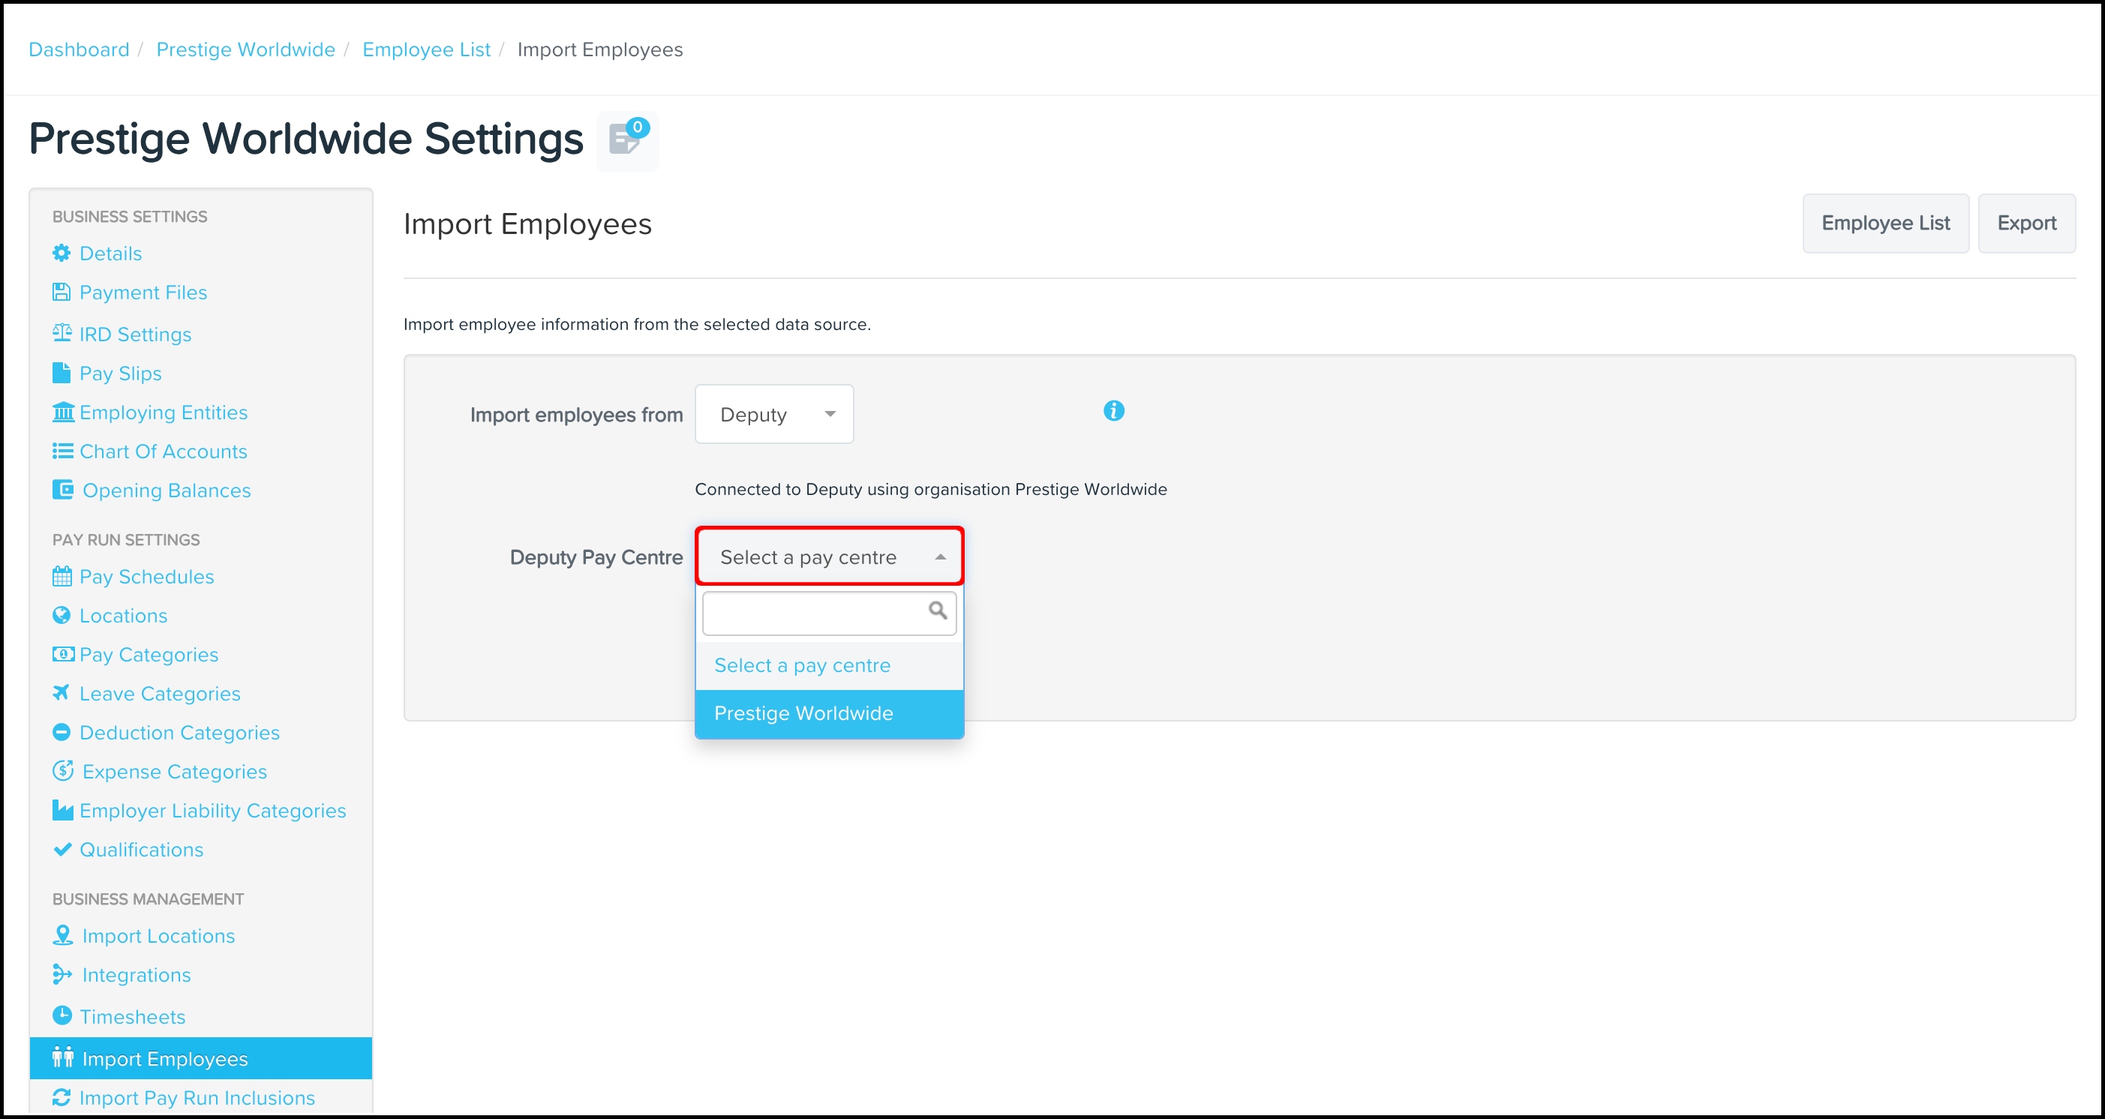
Task: Click the Employing Entities bank icon
Action: pos(63,412)
